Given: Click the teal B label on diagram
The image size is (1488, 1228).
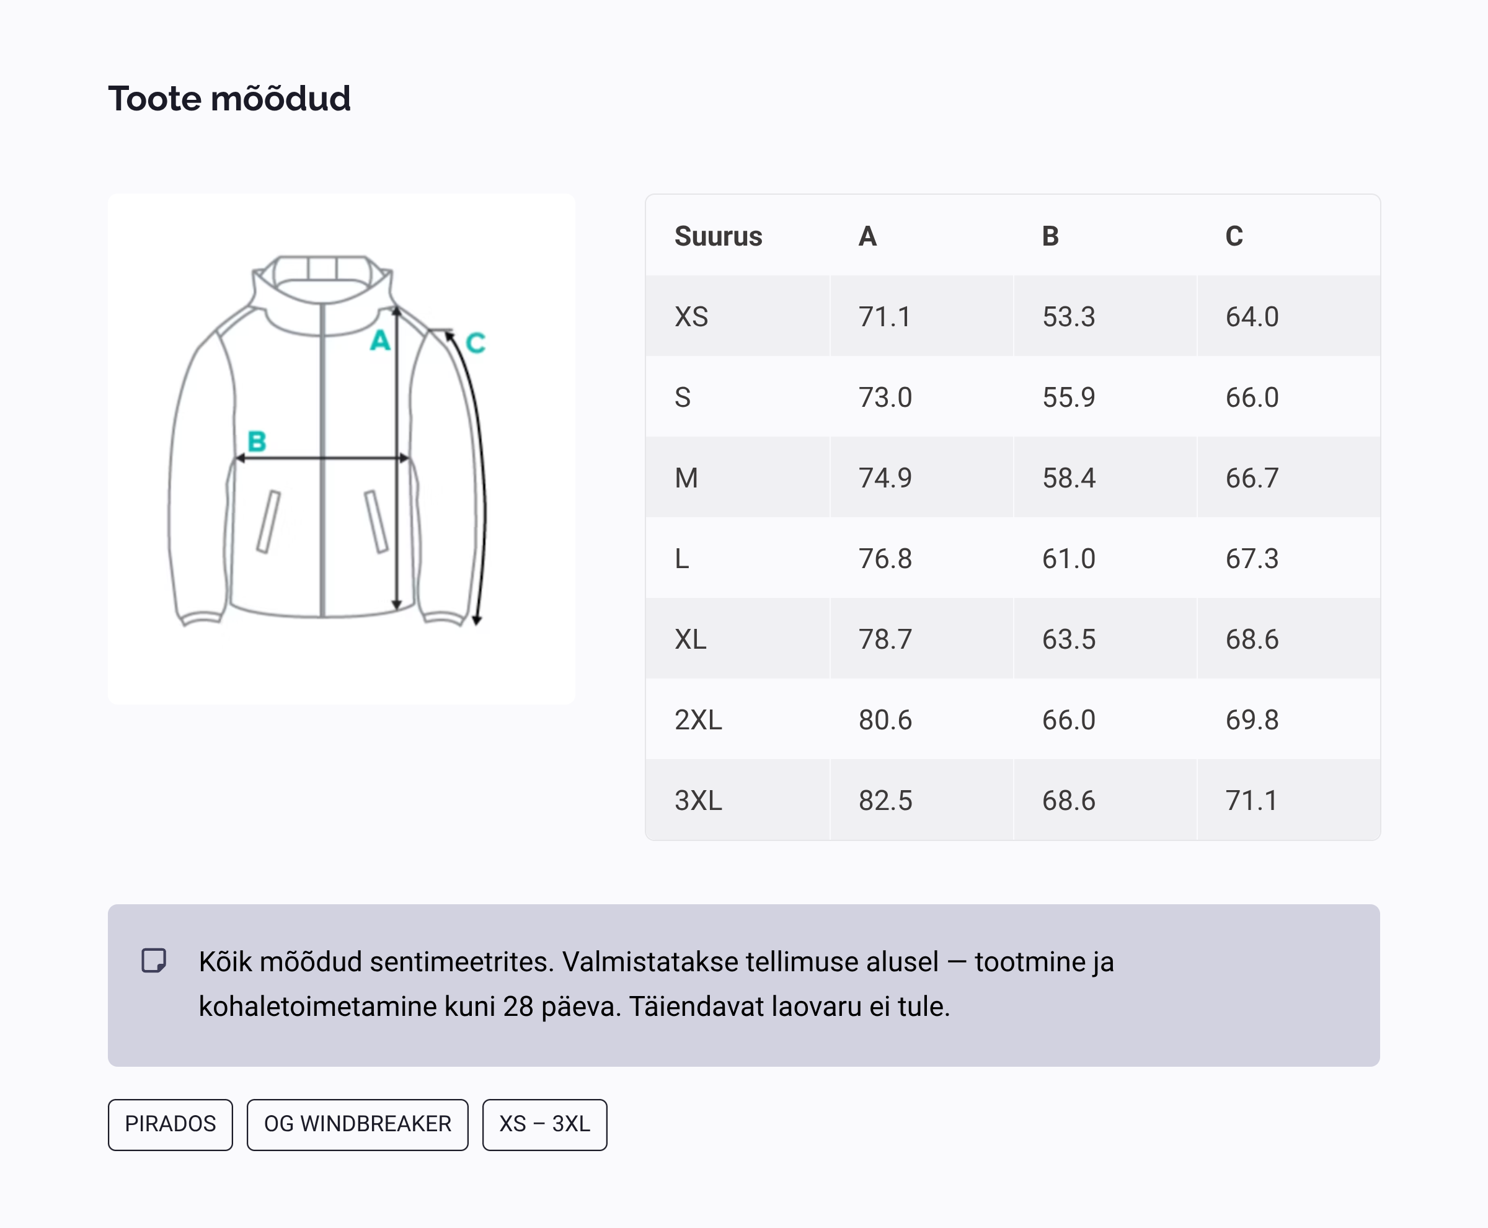Looking at the screenshot, I should [257, 442].
